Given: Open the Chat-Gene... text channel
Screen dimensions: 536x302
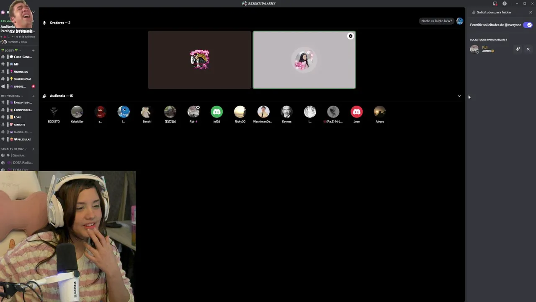Looking at the screenshot, I should tap(18, 57).
